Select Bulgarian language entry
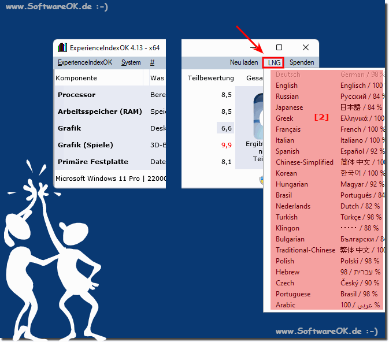389x342 pixels. tap(328, 239)
